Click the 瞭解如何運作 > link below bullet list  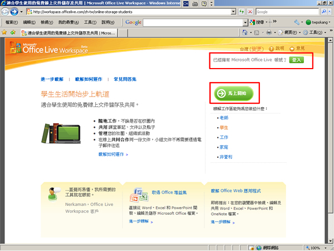pos(113,155)
